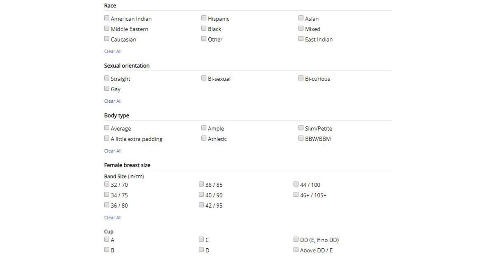The image size is (494, 259).
Task: Enable the Asian filter
Action: 301,18
